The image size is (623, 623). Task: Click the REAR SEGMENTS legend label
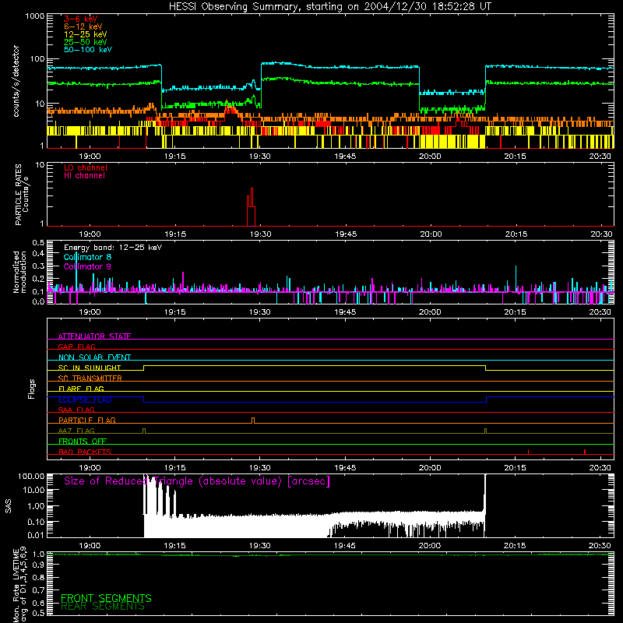pyautogui.click(x=103, y=607)
